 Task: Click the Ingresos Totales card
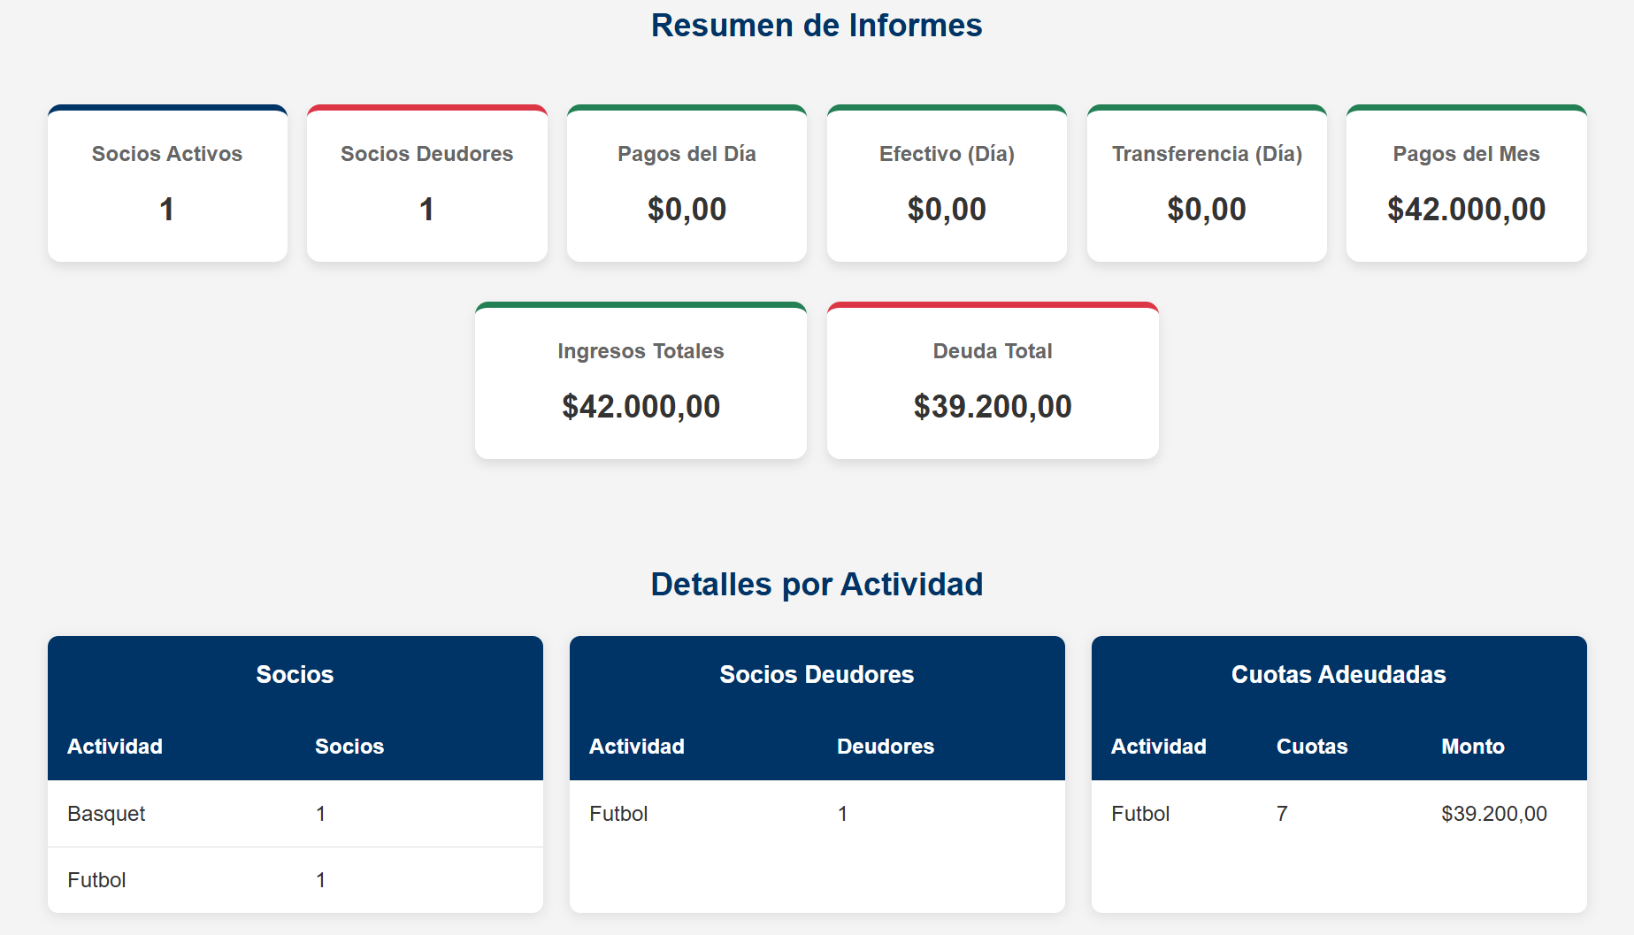pos(641,380)
